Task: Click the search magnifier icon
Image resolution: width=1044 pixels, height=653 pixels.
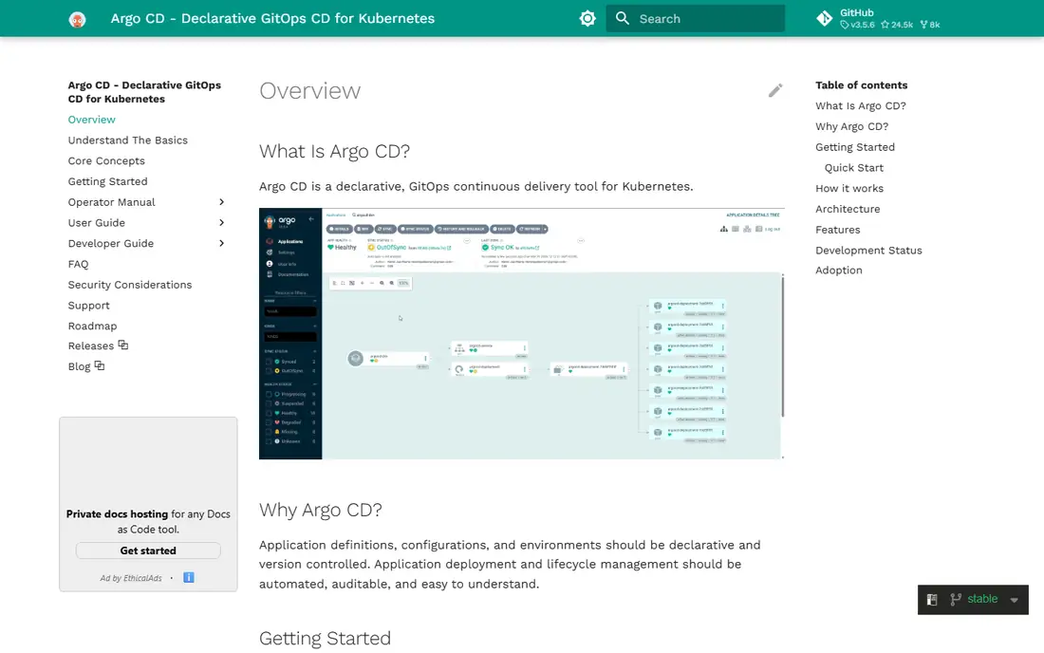Action: click(x=622, y=19)
